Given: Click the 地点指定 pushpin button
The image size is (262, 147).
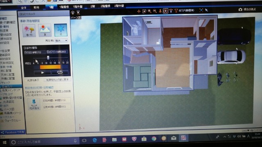Looking at the screenshot, I should (x=34, y=104).
